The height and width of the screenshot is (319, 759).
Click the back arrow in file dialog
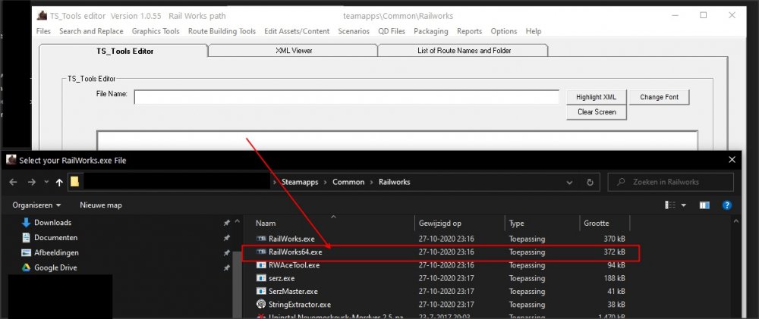pyautogui.click(x=13, y=183)
